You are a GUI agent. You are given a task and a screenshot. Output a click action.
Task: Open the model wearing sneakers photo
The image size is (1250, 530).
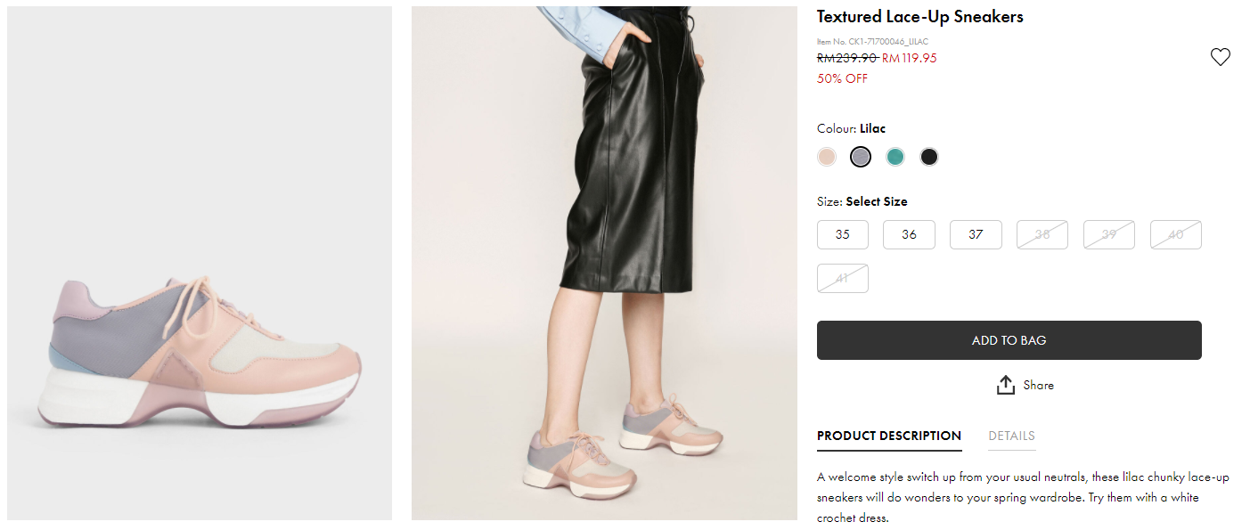point(604,263)
